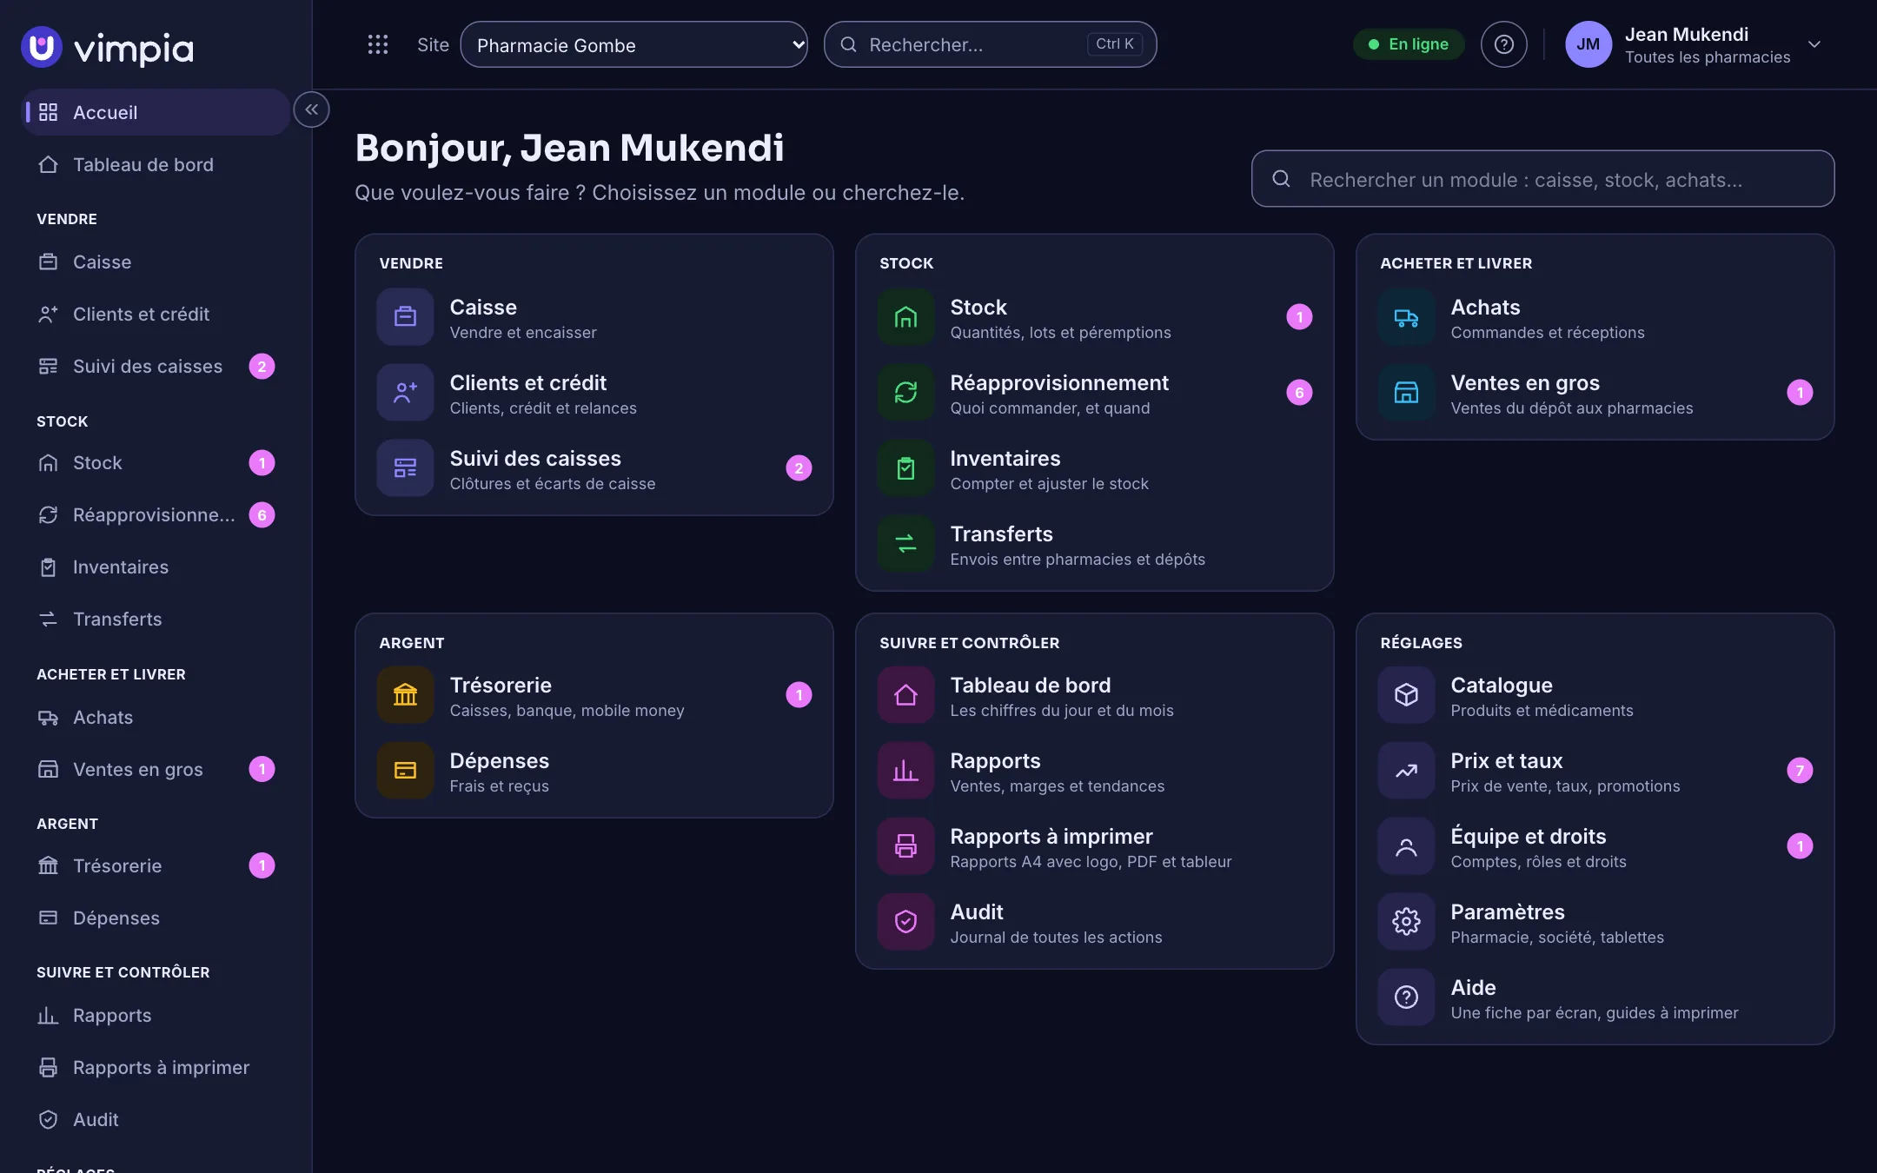1877x1173 pixels.
Task: Click the Ventes en gros store icon card
Action: (x=1406, y=393)
